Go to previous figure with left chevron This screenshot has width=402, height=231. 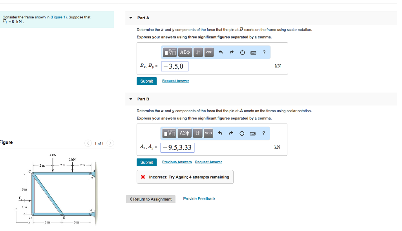tap(88, 143)
